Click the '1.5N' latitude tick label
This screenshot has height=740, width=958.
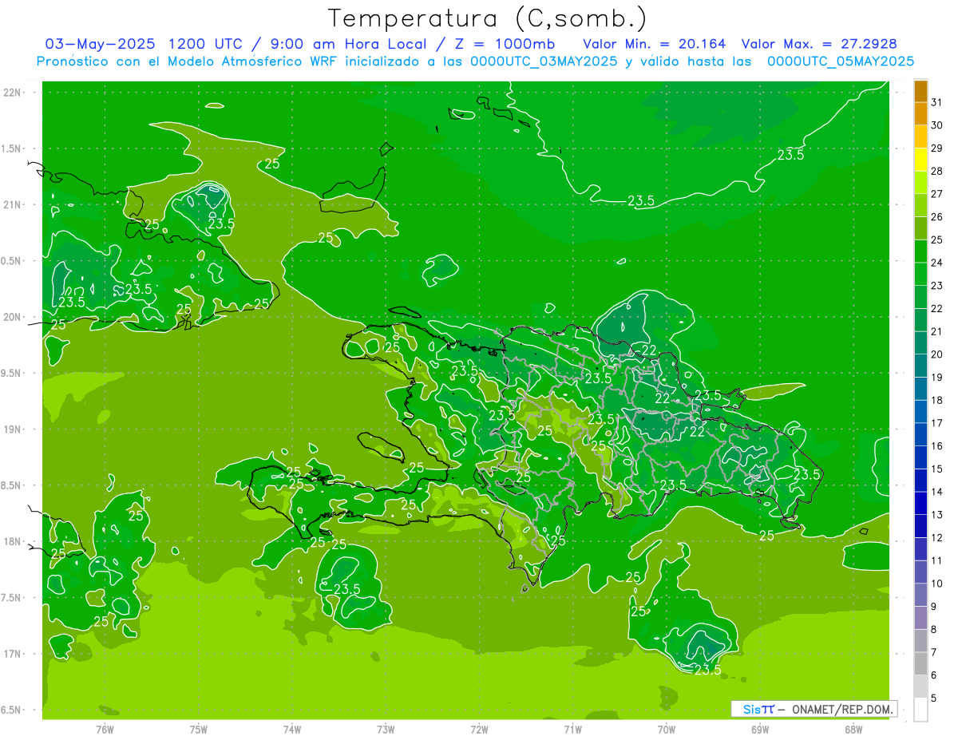pos(13,148)
